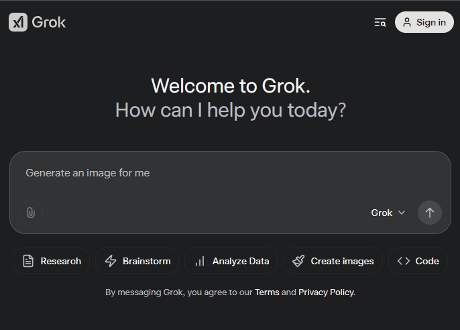Select the Create images suggestion chip

[333, 261]
